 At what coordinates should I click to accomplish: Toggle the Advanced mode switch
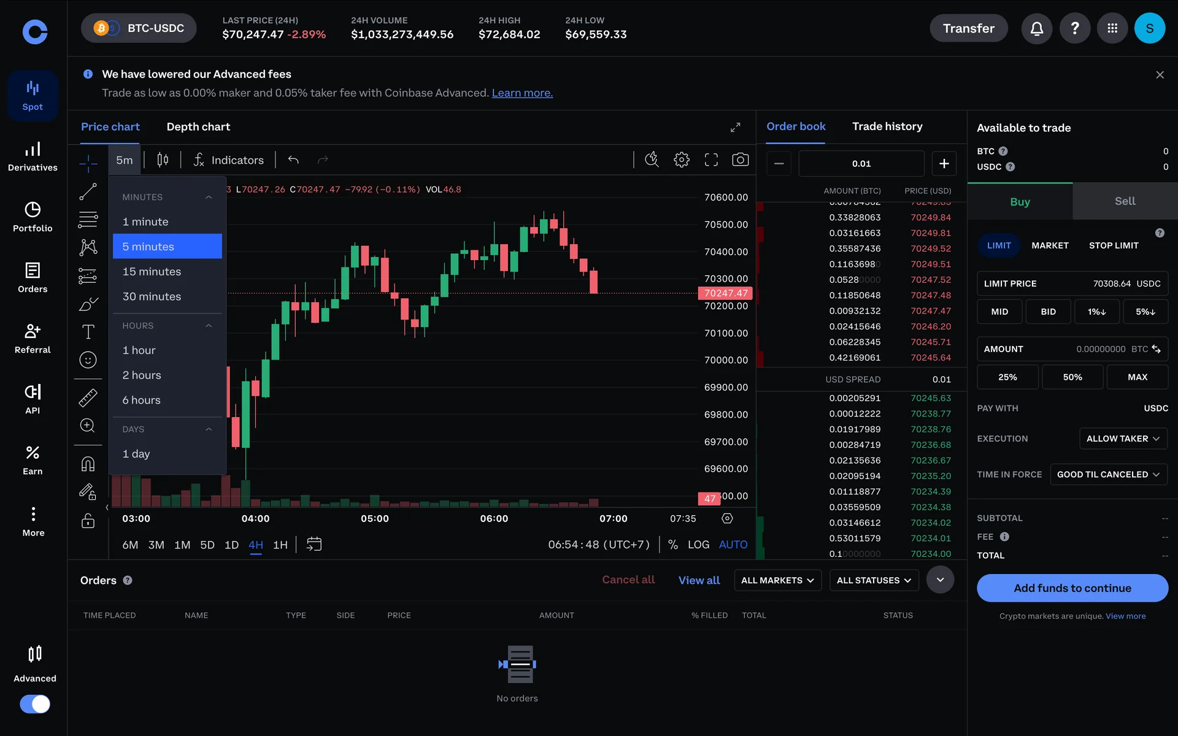(35, 703)
